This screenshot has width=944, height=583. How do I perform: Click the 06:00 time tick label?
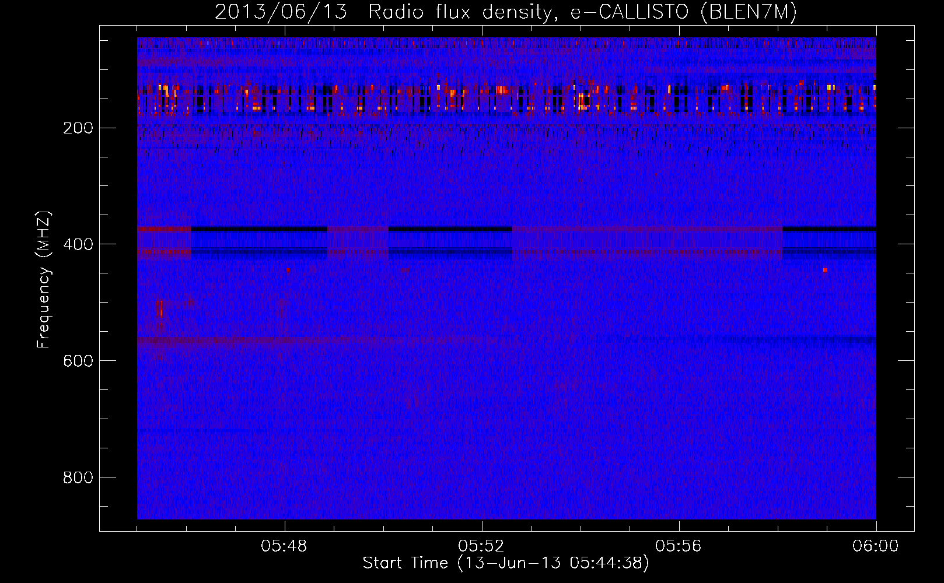click(876, 546)
